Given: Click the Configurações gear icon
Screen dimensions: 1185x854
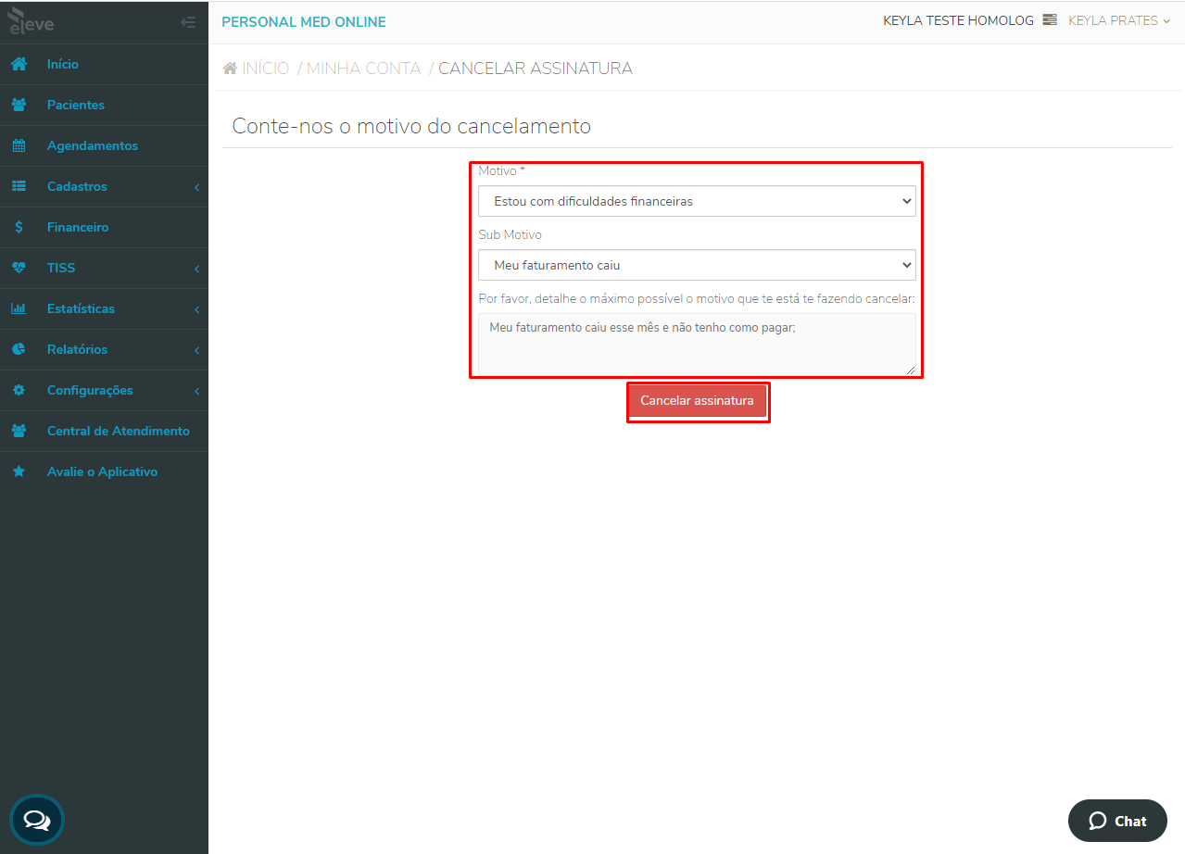Looking at the screenshot, I should tap(19, 390).
